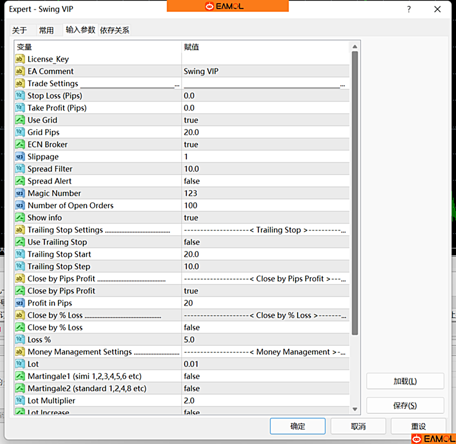The height and width of the screenshot is (444, 456).
Task: Click the EA Comment value Swing VIP
Action: tap(201, 71)
